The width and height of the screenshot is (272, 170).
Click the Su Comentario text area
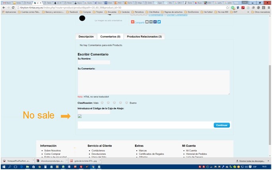click(x=153, y=82)
